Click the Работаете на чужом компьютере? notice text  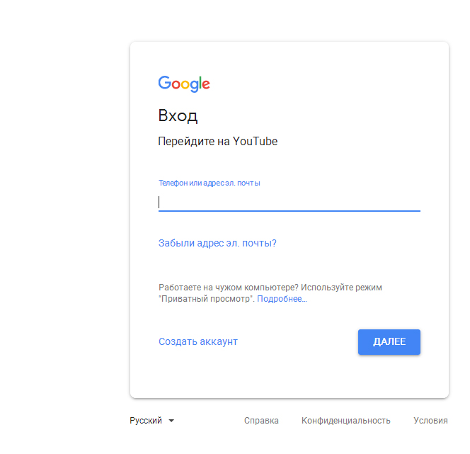pyautogui.click(x=228, y=288)
